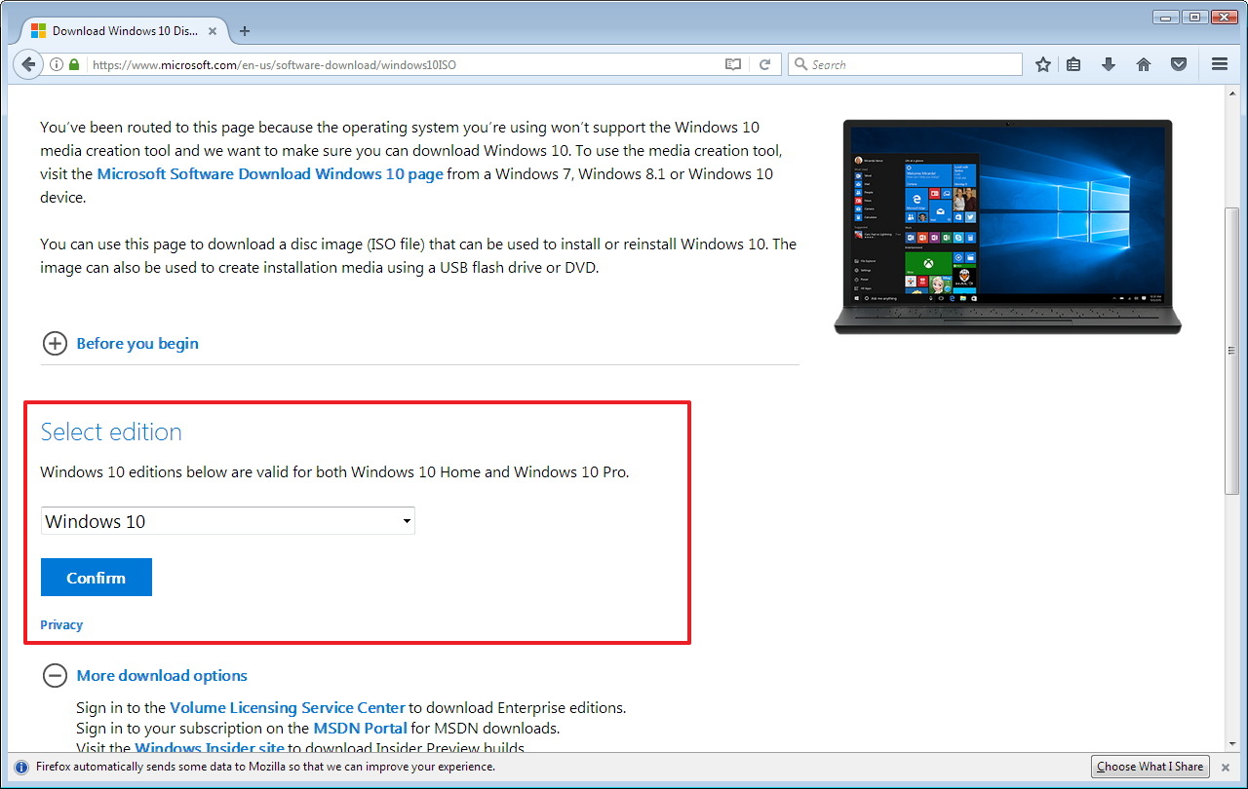Dismiss the Firefox data notification bar
The image size is (1248, 789).
tap(1226, 767)
